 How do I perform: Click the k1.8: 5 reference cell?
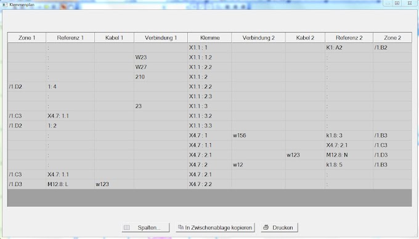349,165
